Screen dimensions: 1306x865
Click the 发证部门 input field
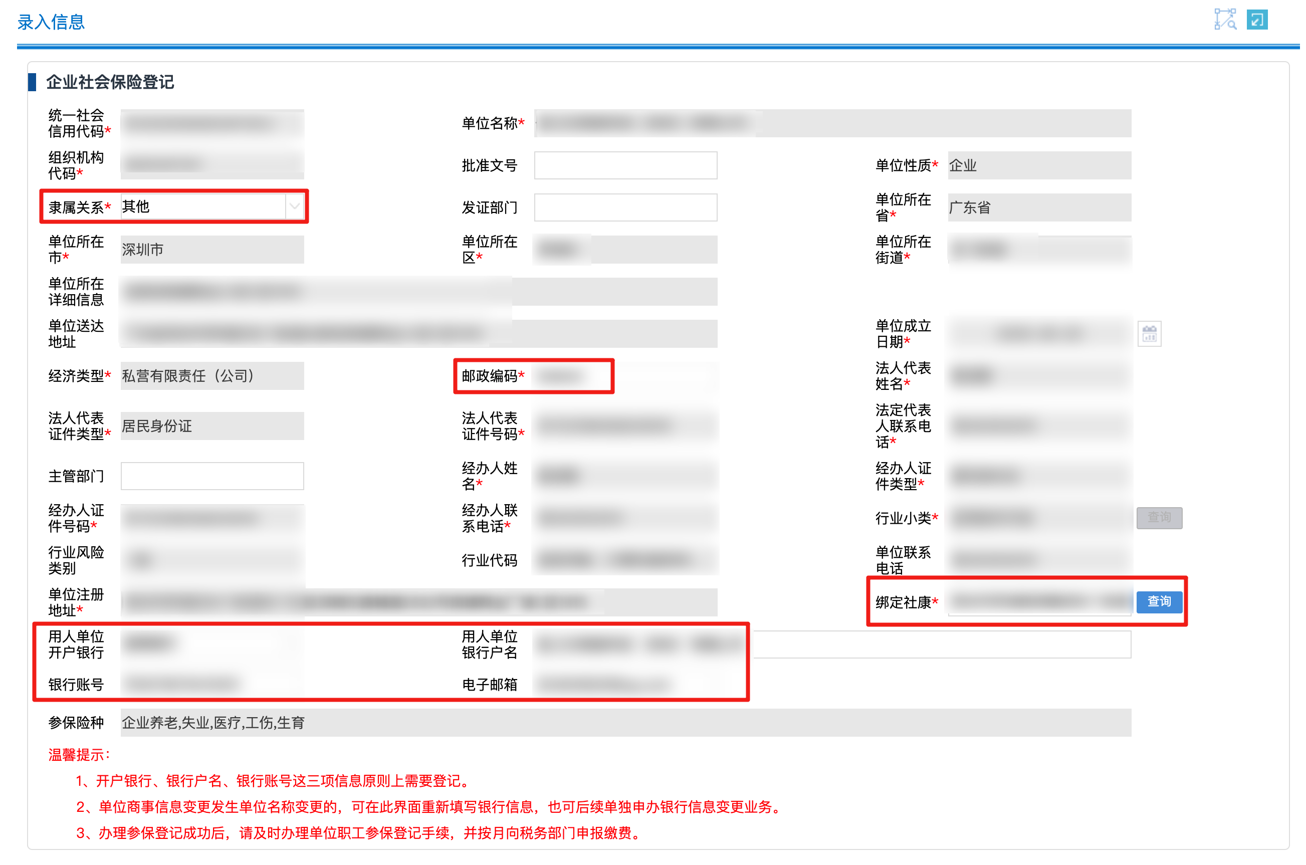coord(625,207)
